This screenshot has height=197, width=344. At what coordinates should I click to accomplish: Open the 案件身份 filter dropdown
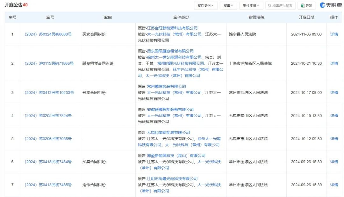coord(206,5)
